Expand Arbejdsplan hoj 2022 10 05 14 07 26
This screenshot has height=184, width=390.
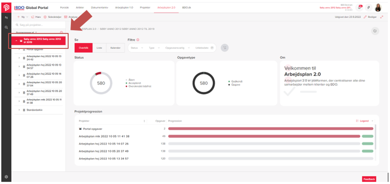point(19,75)
